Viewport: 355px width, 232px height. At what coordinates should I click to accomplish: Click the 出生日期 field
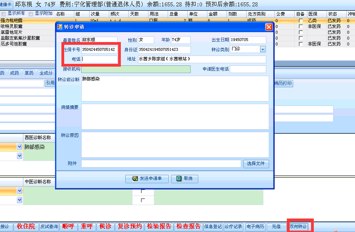pos(248,40)
